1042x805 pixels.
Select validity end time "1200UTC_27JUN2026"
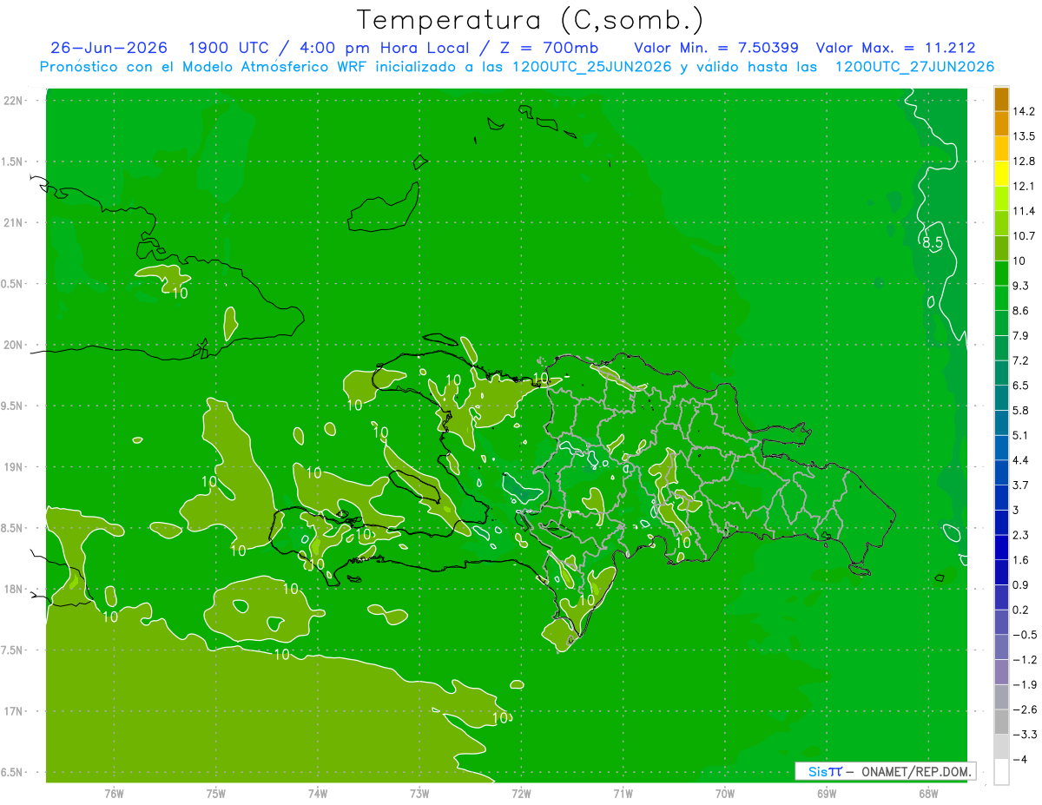914,67
